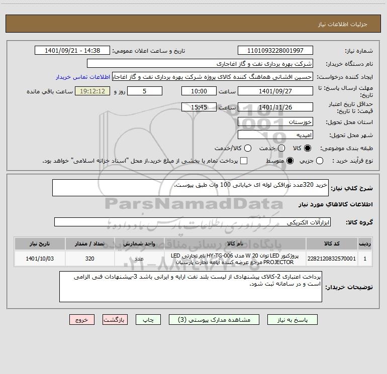Click the announcement date field 1401/09/21 - 14:38
387x374 pixels.
pyautogui.click(x=72, y=51)
